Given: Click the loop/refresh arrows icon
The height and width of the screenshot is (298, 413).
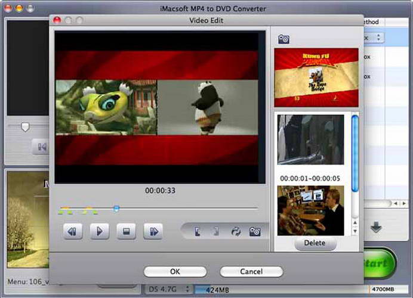Looking at the screenshot, I should click(236, 231).
